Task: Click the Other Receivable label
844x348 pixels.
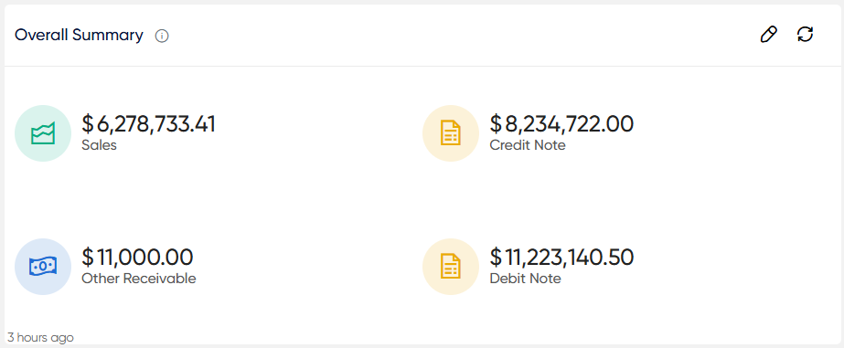Action: tap(139, 279)
